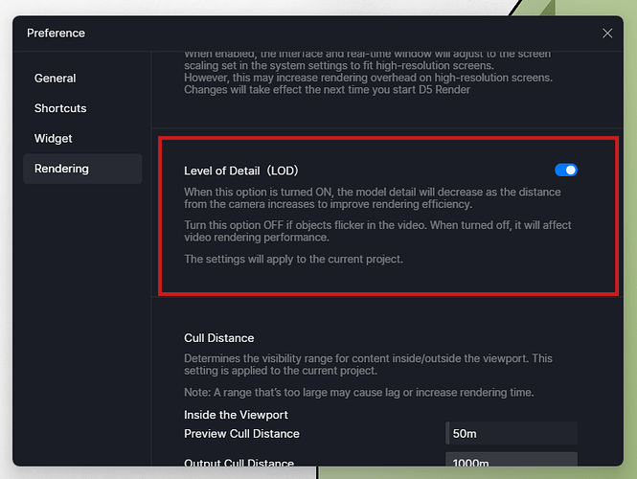Click the note about objects flickering in video

point(372,229)
